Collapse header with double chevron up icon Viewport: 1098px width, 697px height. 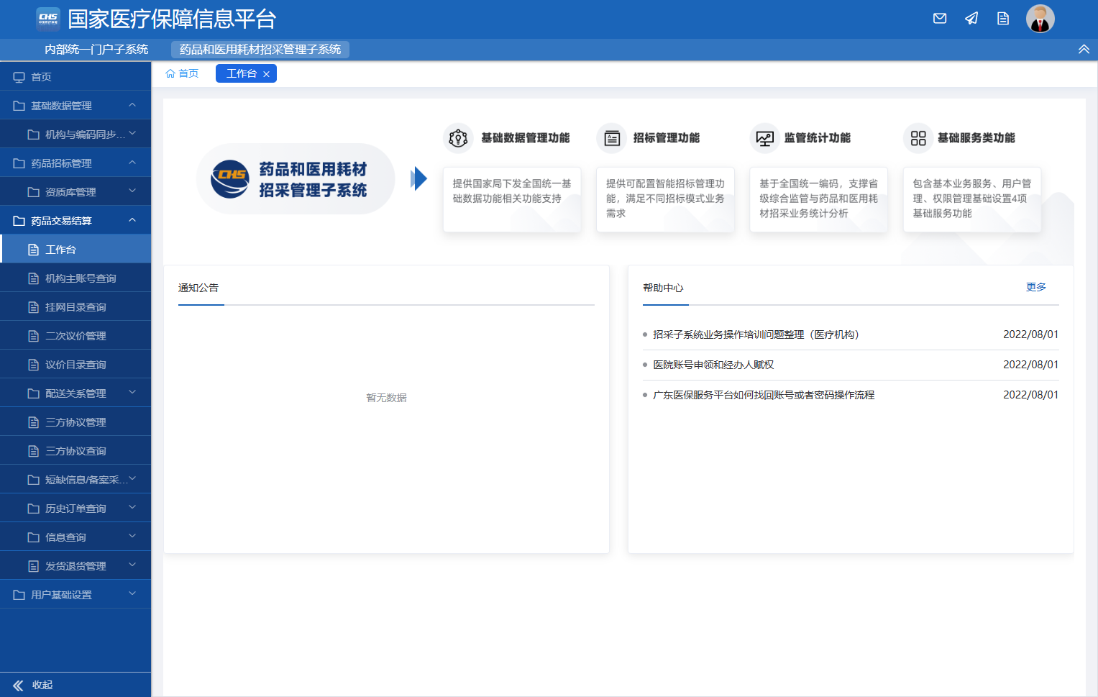pos(1084,49)
